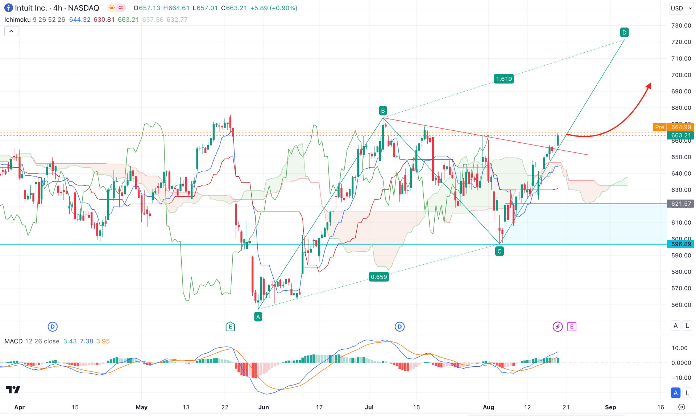
Task: Click MACD signal value 3.95
Action: (x=103, y=341)
